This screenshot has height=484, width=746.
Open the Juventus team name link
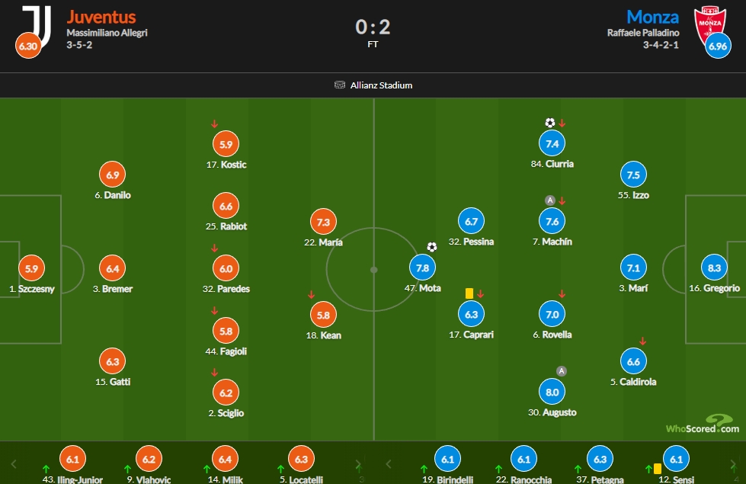[101, 17]
